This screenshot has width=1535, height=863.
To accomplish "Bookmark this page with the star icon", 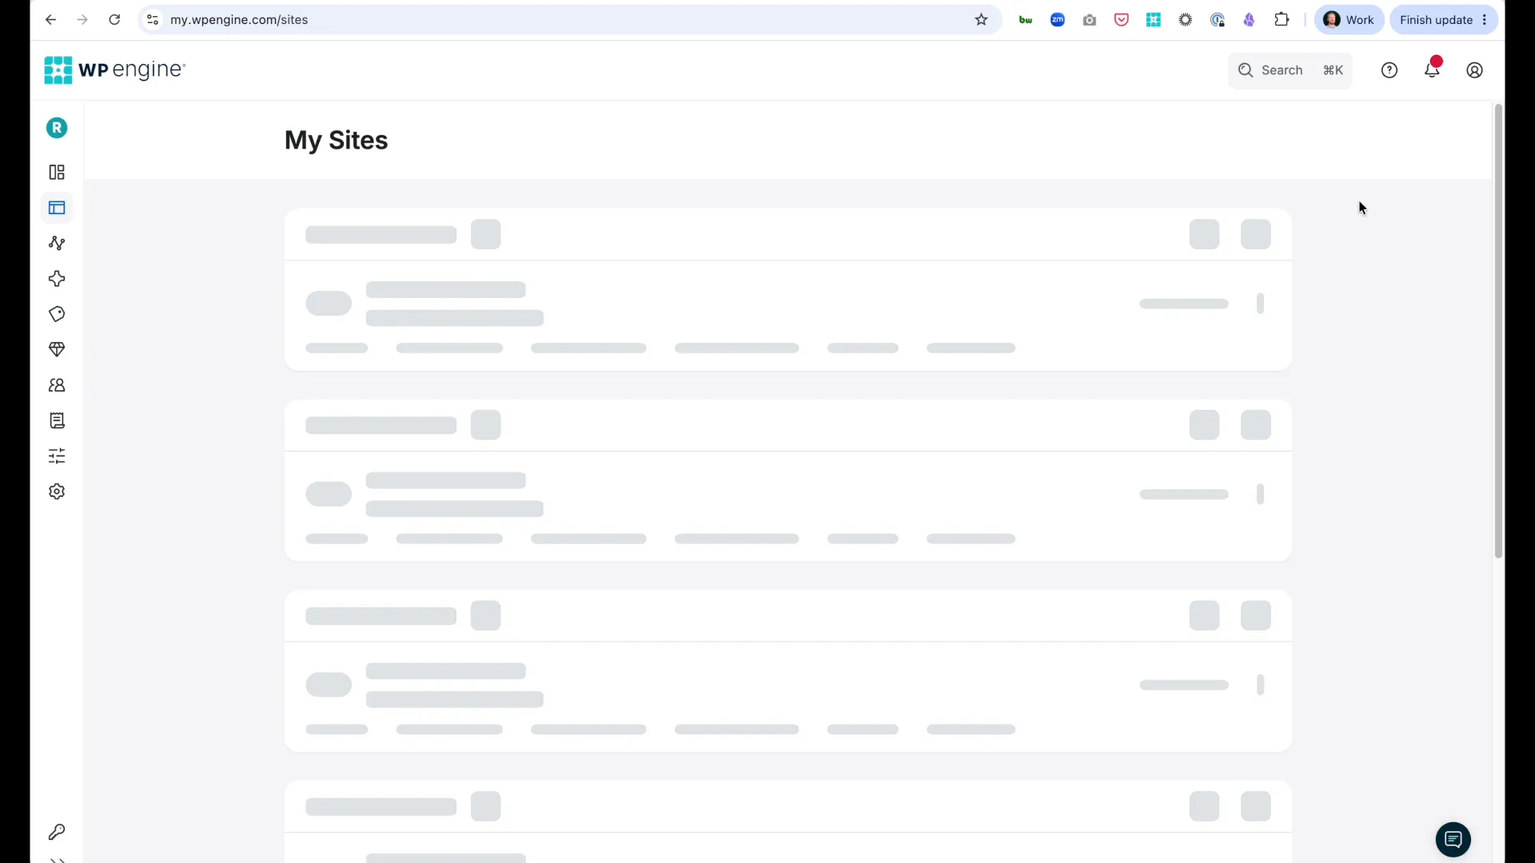I will 982,20.
